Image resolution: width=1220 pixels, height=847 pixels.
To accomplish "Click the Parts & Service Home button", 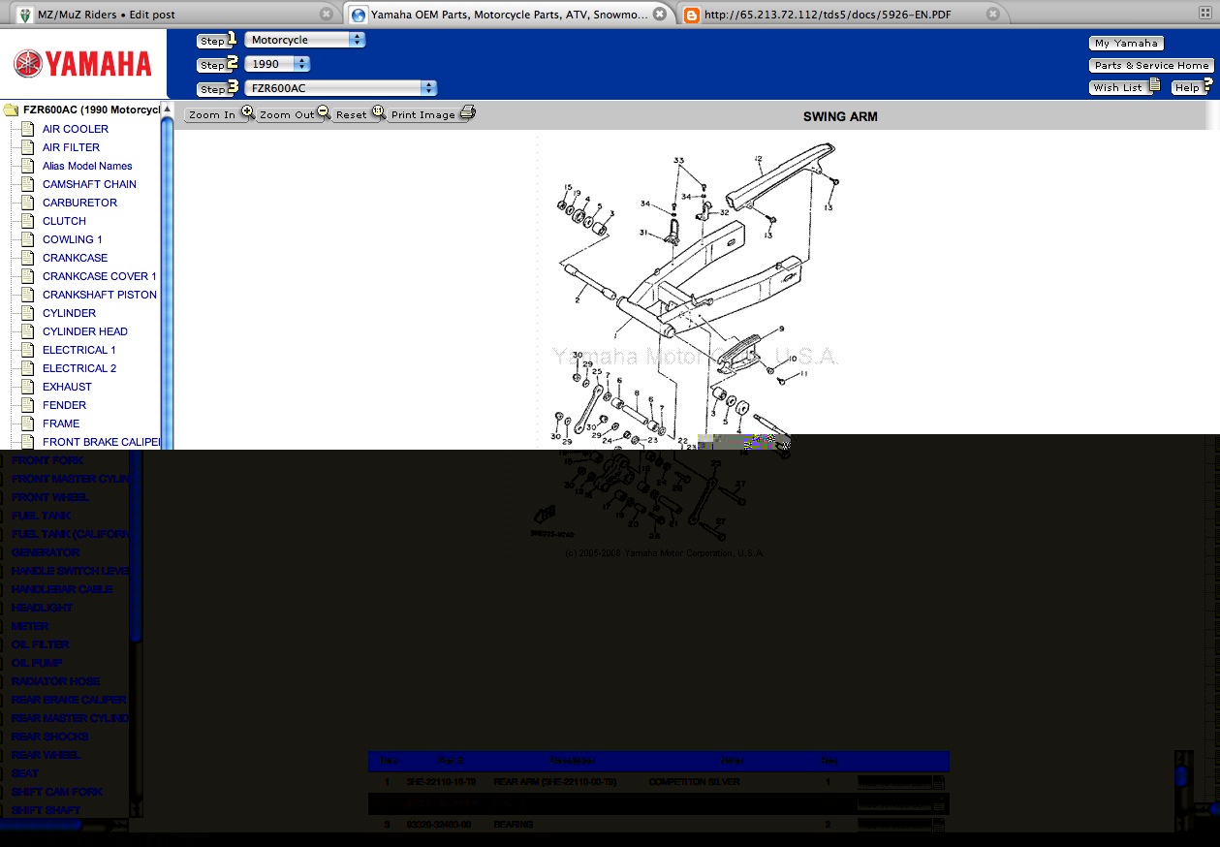I will (x=1151, y=65).
